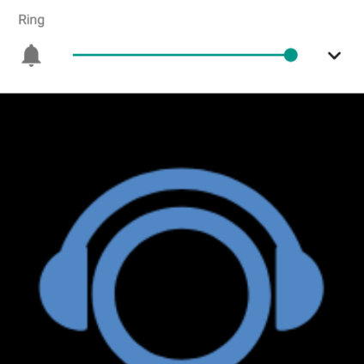Screen dimensions: 364x364
Task: Tap the right ear cup of headphones logo
Action: 300,289
